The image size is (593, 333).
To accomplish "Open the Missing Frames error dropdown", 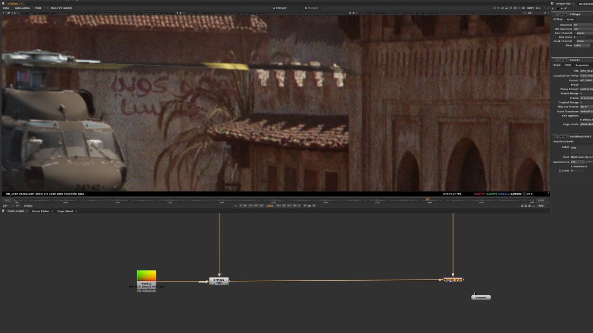I will tap(586, 107).
